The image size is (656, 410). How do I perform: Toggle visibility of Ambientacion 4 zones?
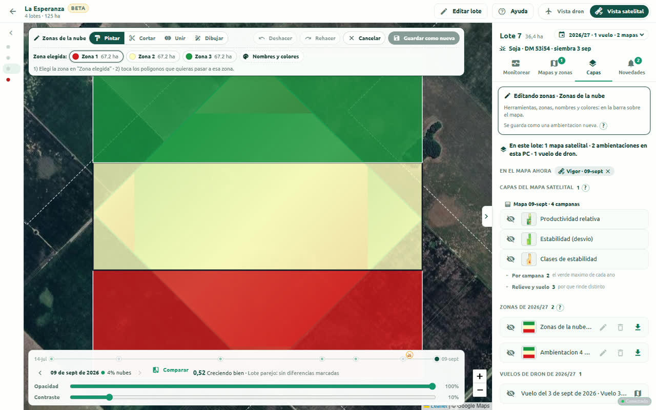click(510, 353)
